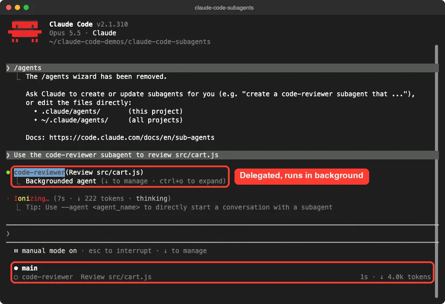Select the code-reviewer background agent row
Image resolution: width=445 pixels, height=304 pixels.
pyautogui.click(x=222, y=277)
